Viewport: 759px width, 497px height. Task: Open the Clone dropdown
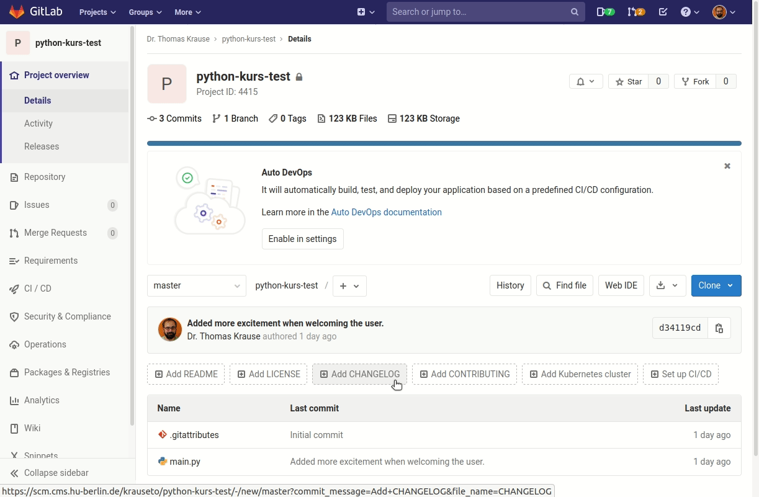tap(716, 285)
